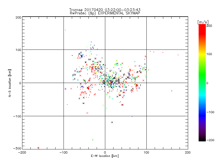The image size is (221, 166).
Task: Click the x-axis tick label "100"
Action: pyautogui.click(x=146, y=152)
